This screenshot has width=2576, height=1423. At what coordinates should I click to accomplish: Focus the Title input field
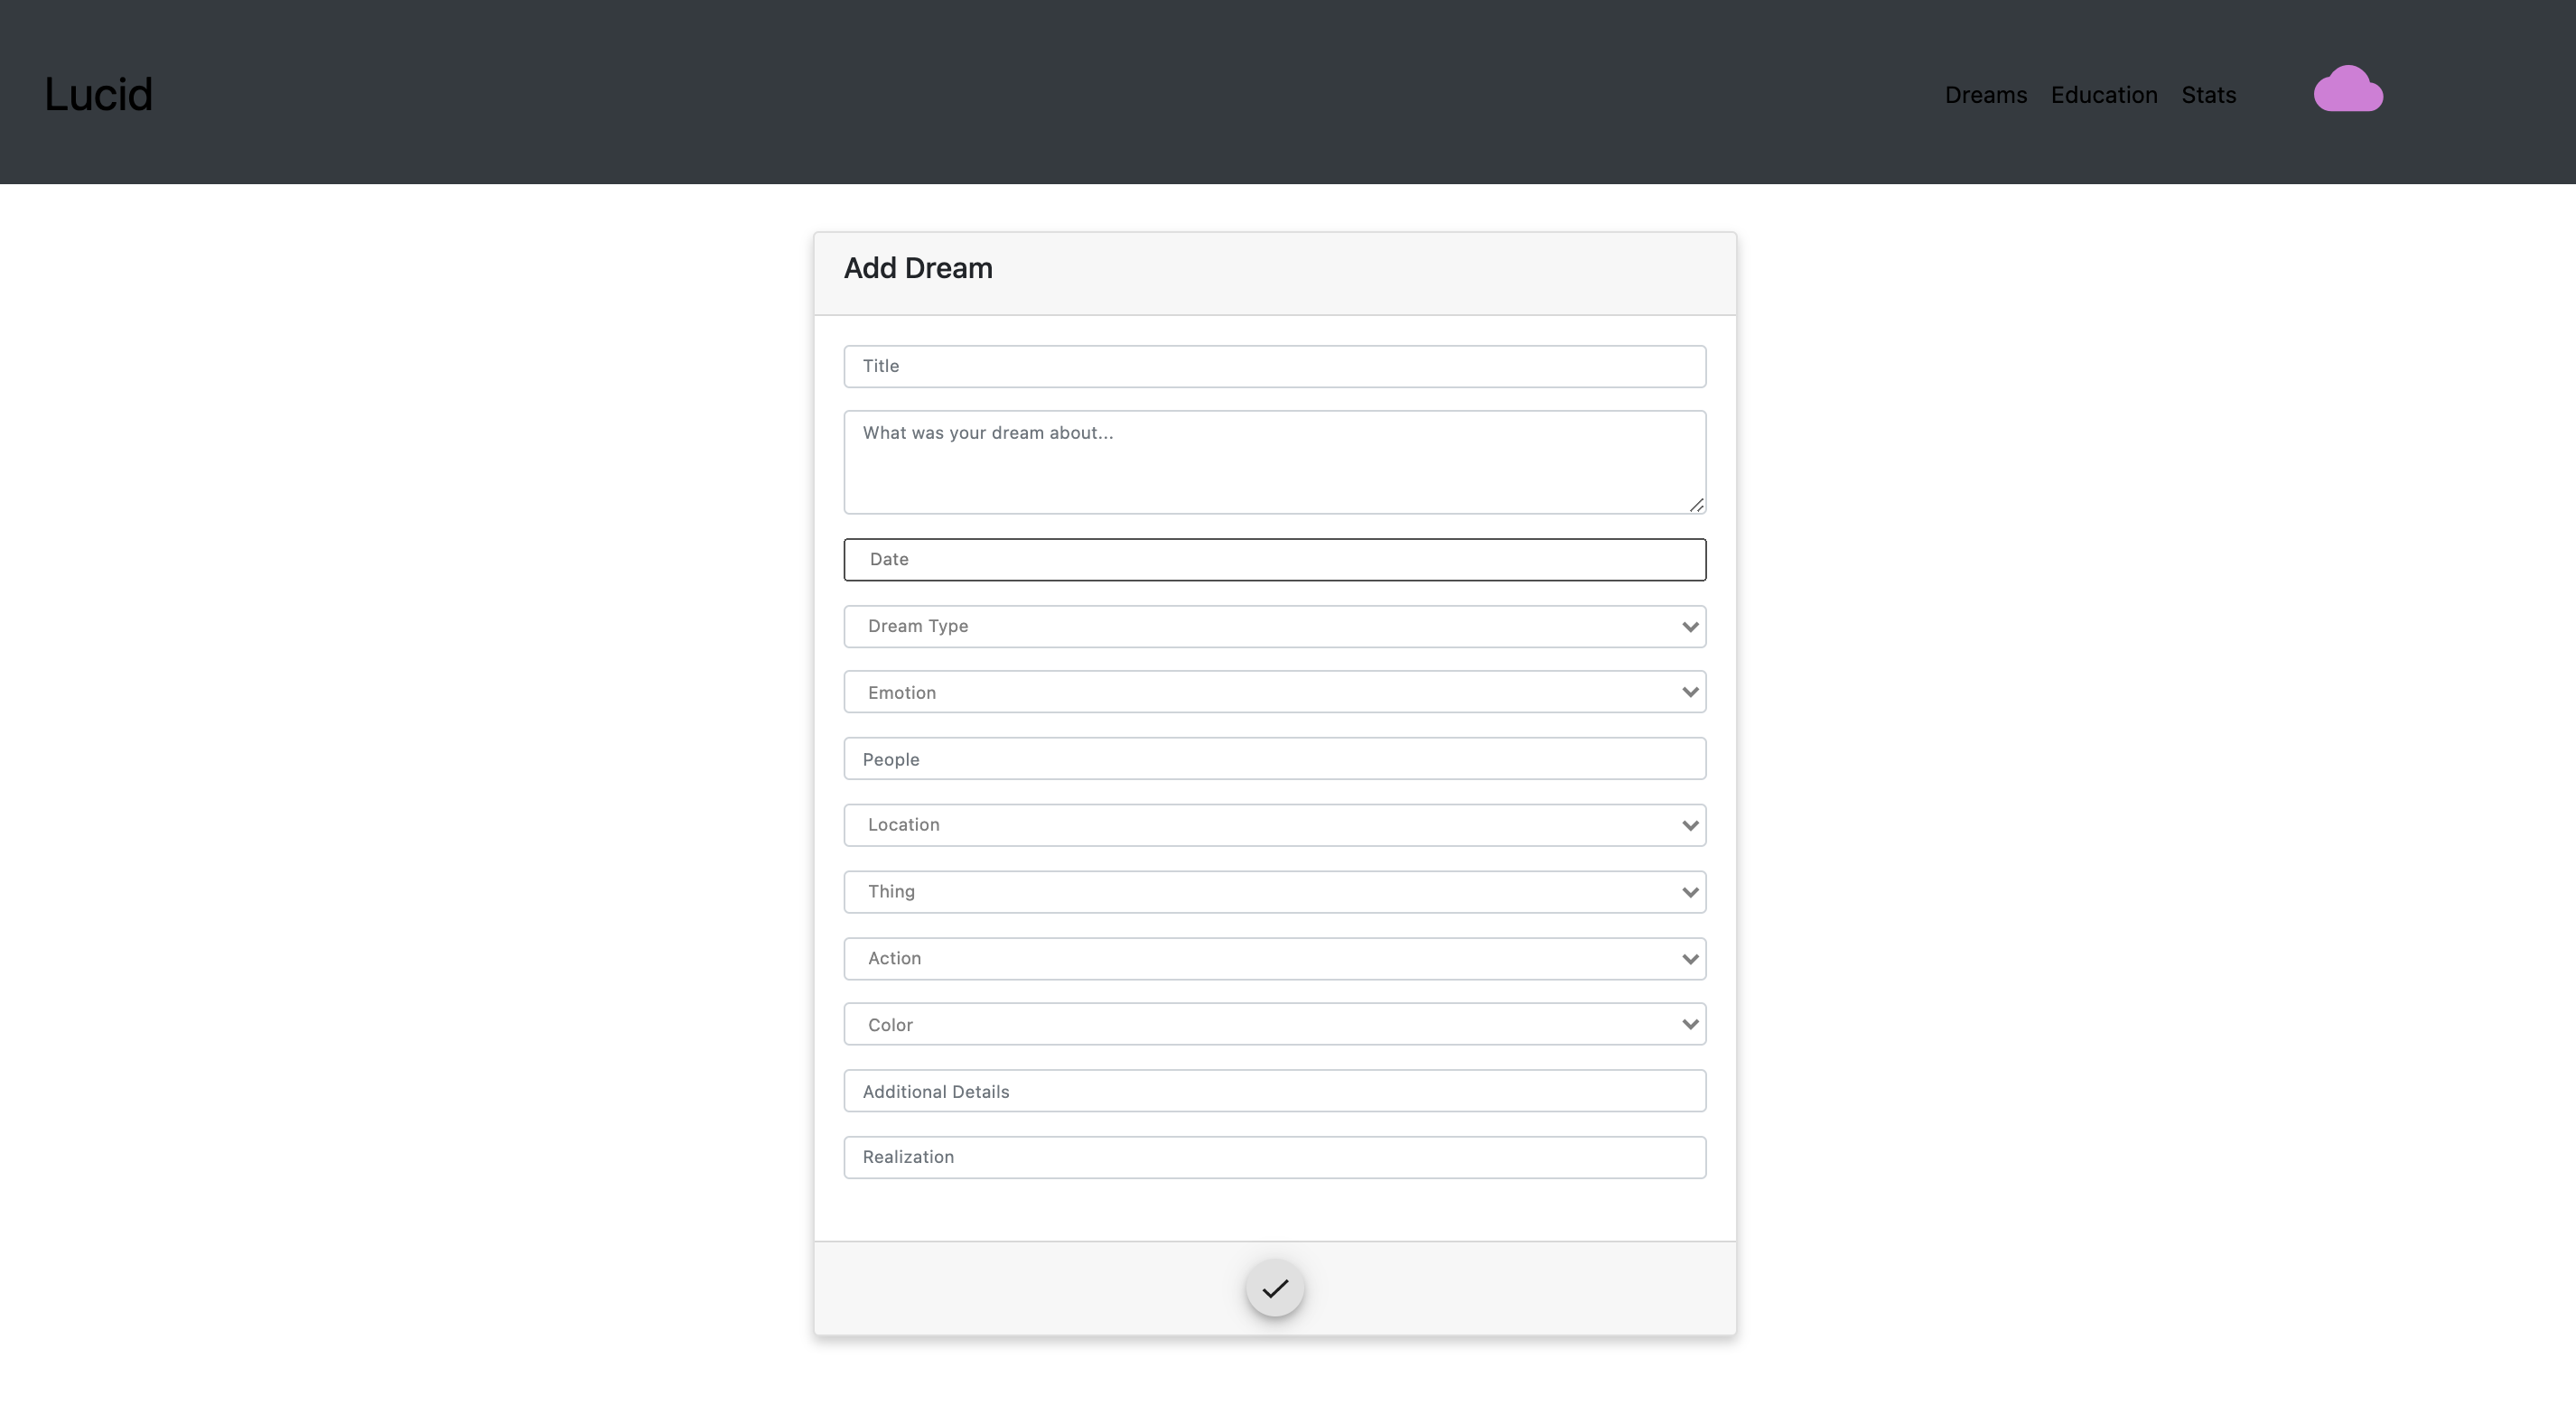(x=1275, y=366)
